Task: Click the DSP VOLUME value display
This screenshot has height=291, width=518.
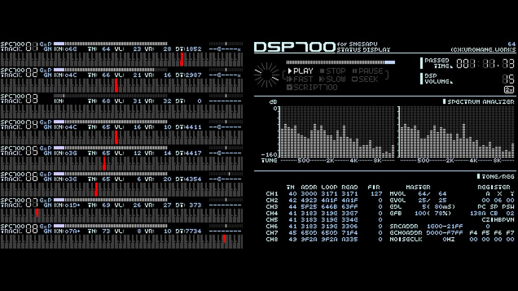Action: (508, 79)
